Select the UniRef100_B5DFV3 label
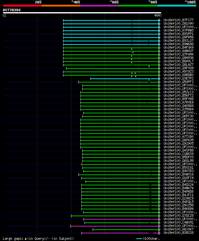This screenshot has width=199, height=241. coord(178,157)
